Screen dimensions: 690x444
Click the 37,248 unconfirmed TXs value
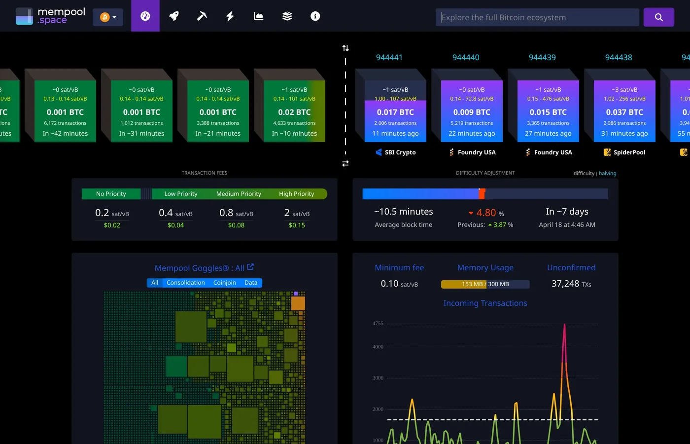click(571, 284)
